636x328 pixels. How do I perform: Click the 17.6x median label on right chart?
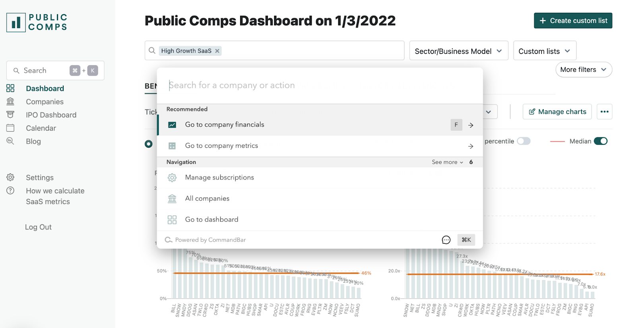click(600, 274)
